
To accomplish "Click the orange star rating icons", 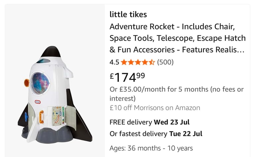I will (138, 62).
